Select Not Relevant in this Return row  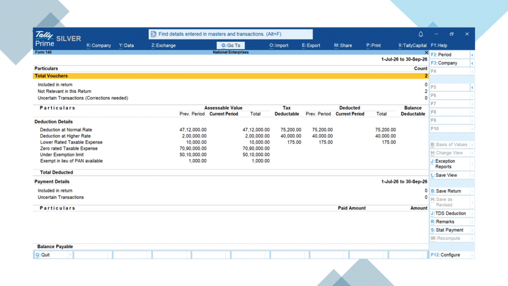coord(231,91)
